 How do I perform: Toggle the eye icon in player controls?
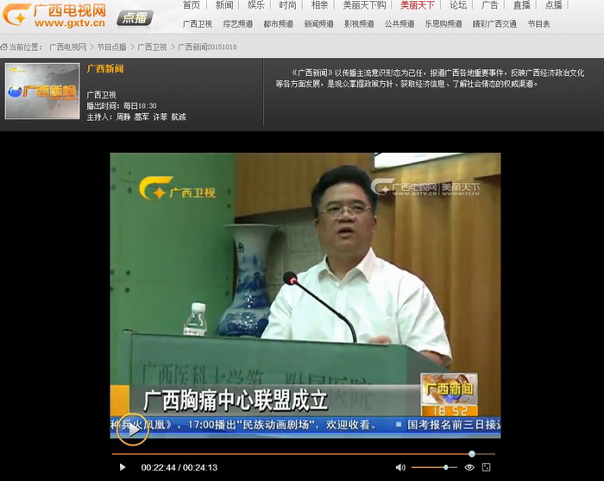[469, 467]
